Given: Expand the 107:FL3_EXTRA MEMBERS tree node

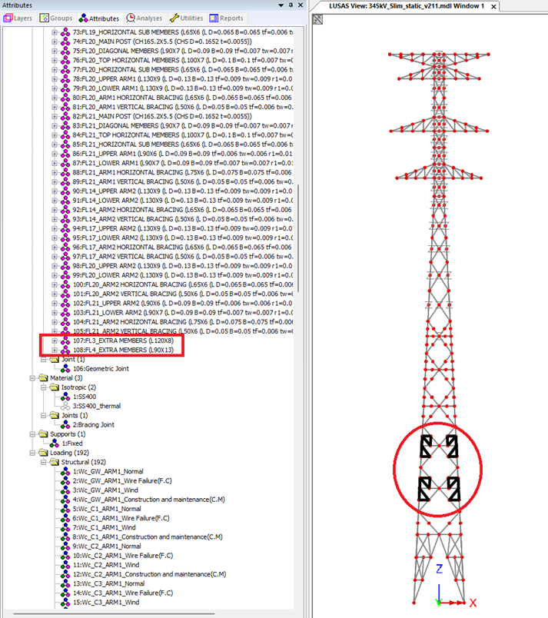Looking at the screenshot, I should pos(55,341).
